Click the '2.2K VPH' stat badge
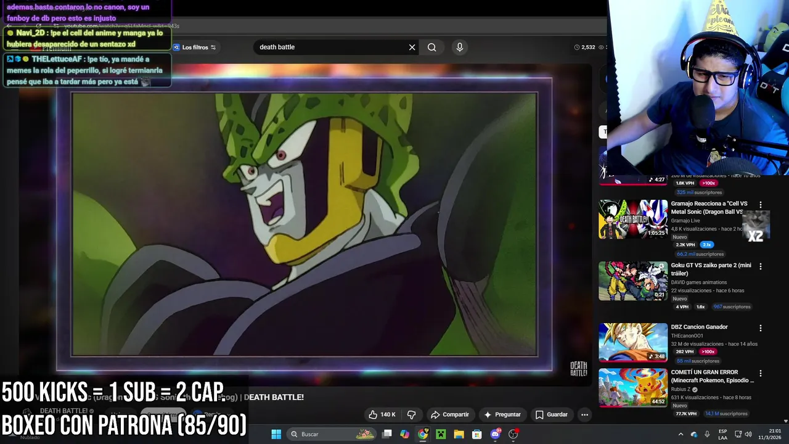789x444 pixels. pos(685,245)
